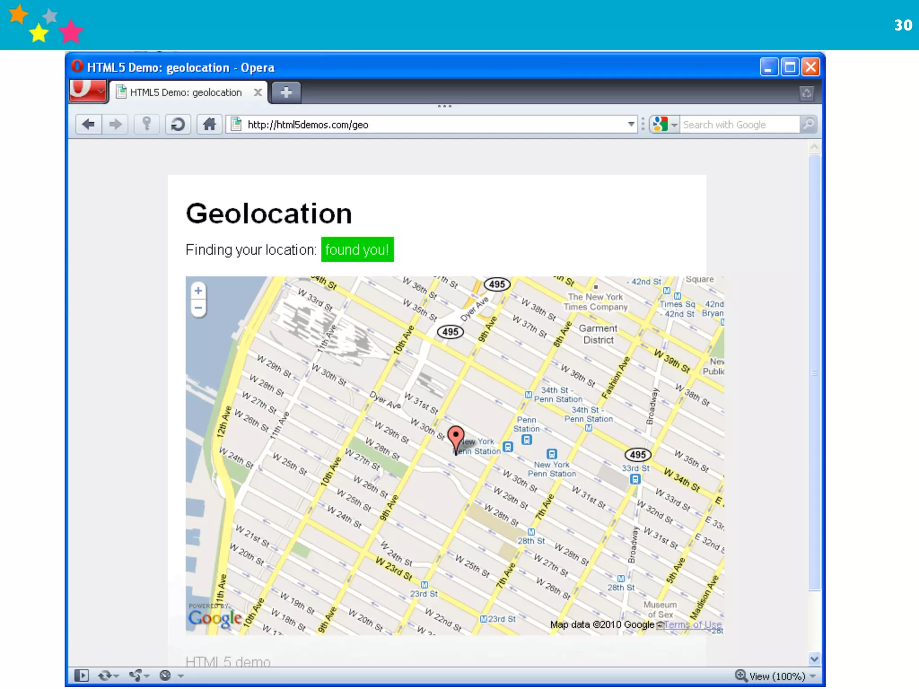Viewport: 919px width, 689px height.
Task: Click the Museum of Sex map label
Action: (660, 610)
